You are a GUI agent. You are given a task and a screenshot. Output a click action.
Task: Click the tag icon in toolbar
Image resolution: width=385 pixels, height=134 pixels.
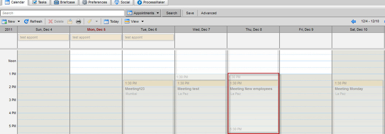[x=90, y=22]
